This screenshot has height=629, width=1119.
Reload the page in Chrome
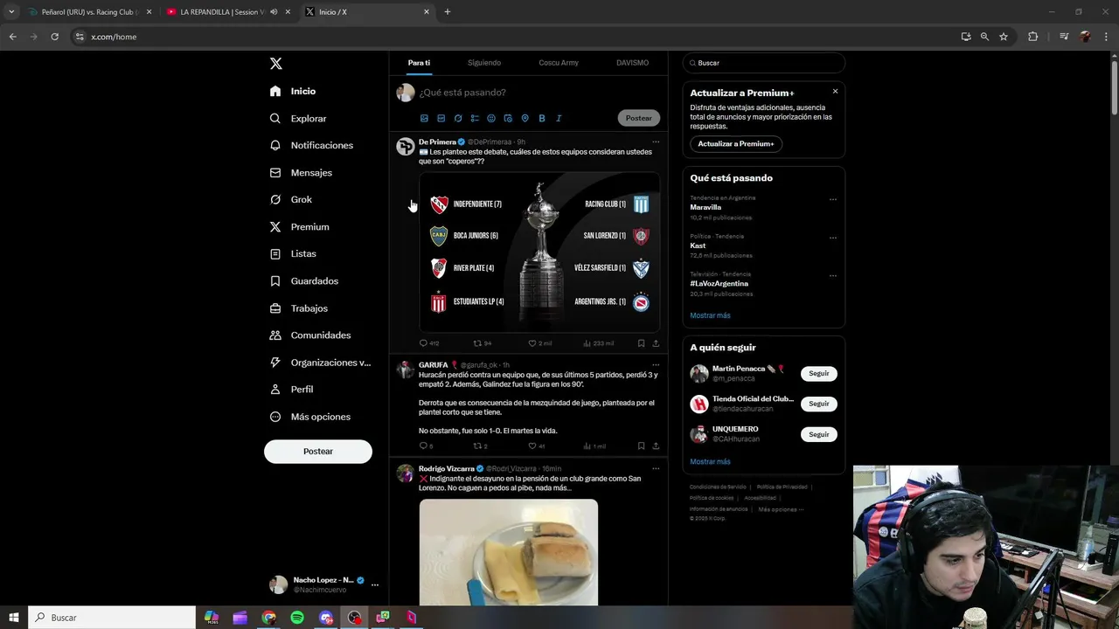pos(54,37)
